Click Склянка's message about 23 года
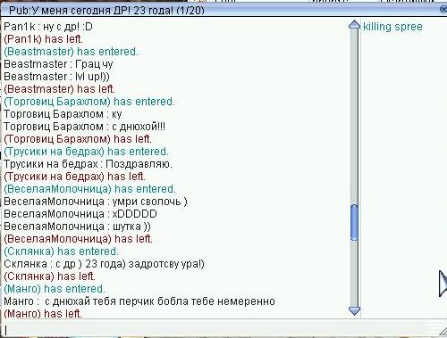 tap(104, 264)
